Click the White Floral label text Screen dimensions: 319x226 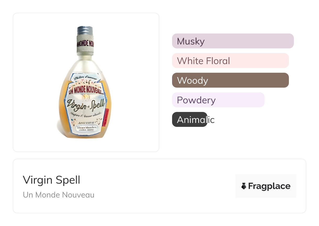pos(203,61)
